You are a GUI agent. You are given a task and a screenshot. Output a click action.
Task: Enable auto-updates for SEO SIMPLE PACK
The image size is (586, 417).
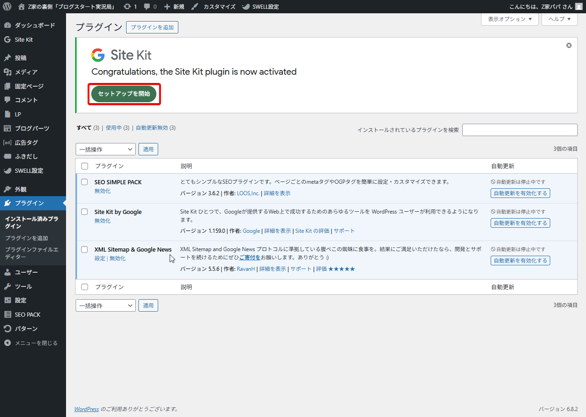click(x=520, y=193)
